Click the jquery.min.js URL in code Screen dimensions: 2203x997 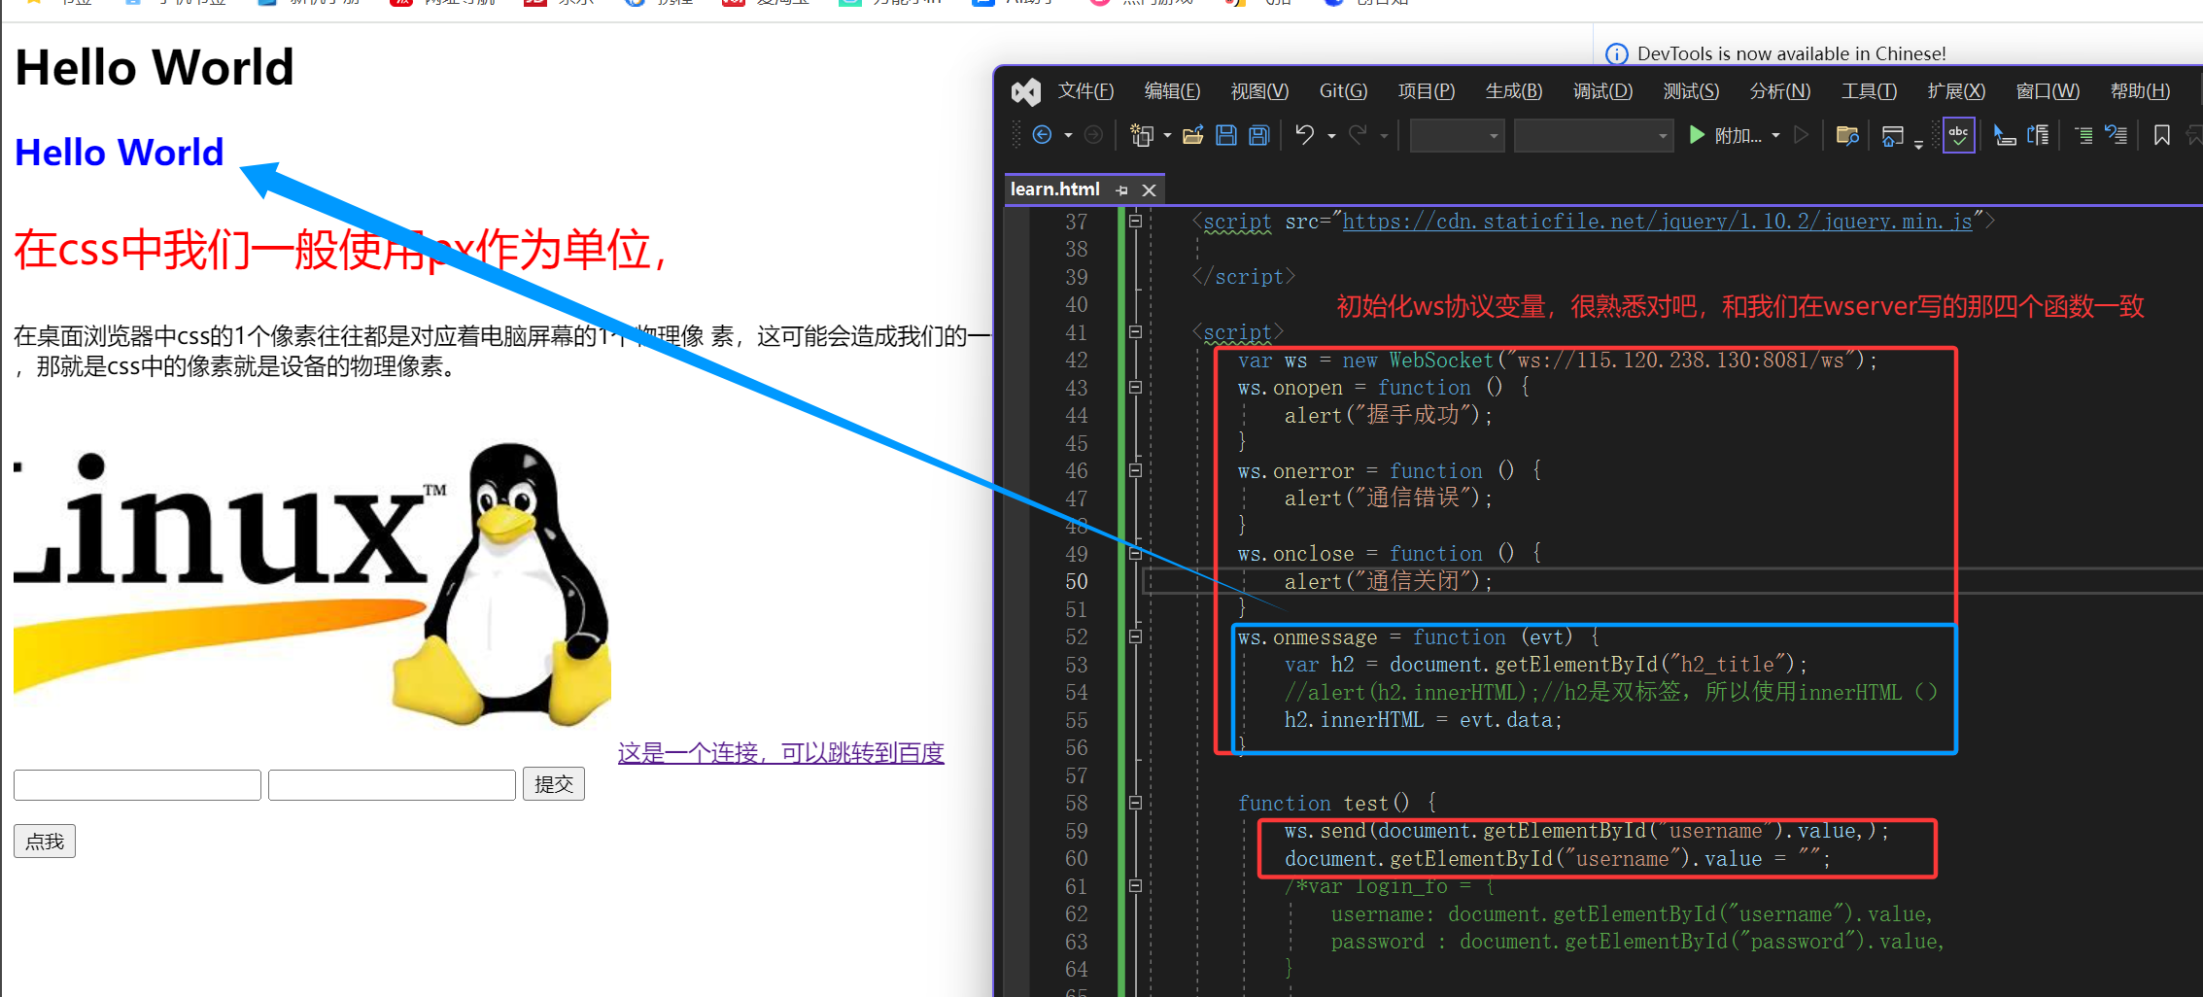(1657, 222)
